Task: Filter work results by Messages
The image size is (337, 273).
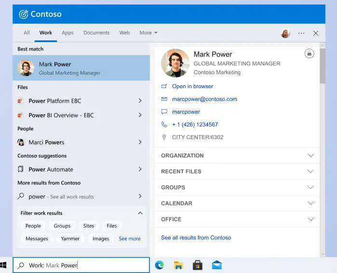Action: coord(37,239)
